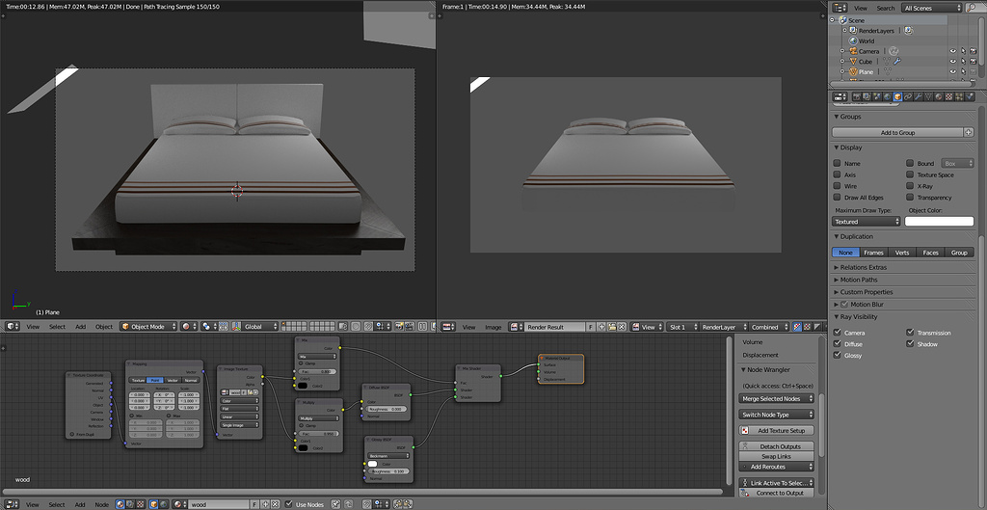This screenshot has width=987, height=510.
Task: Toggle visibility eye of Plane in outliner
Action: click(x=953, y=71)
